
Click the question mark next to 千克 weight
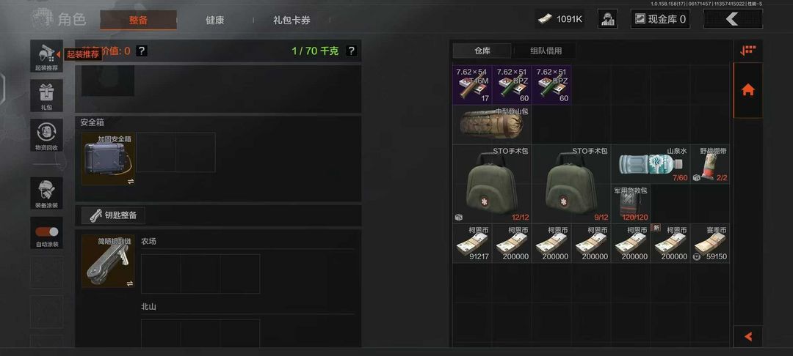pyautogui.click(x=351, y=51)
